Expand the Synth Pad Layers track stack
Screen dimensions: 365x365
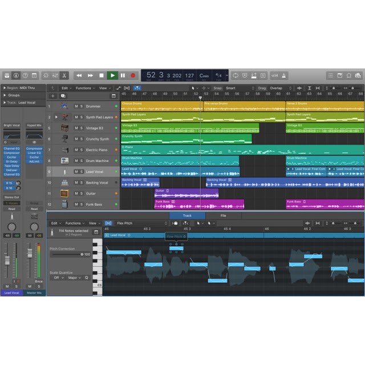(x=56, y=117)
